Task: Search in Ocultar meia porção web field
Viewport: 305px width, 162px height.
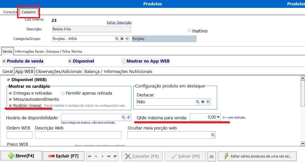Action: tap(212, 135)
